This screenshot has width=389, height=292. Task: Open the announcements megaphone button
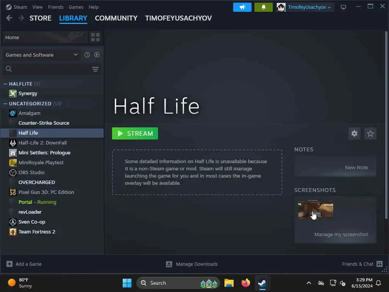coord(242,7)
